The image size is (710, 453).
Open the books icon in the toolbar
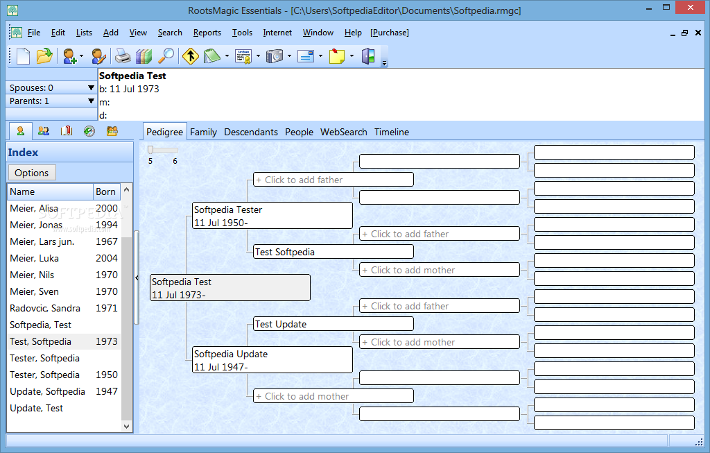click(144, 56)
